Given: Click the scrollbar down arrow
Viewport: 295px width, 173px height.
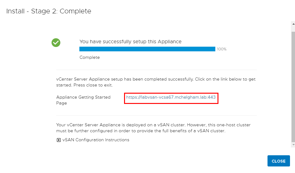Looking at the screenshot, I should click(293, 145).
